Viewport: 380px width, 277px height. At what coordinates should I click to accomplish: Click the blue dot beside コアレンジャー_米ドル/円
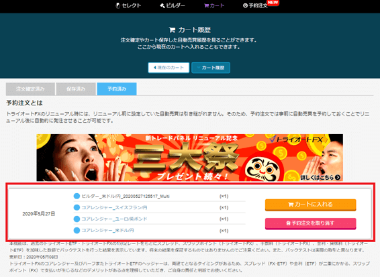[x=77, y=230]
